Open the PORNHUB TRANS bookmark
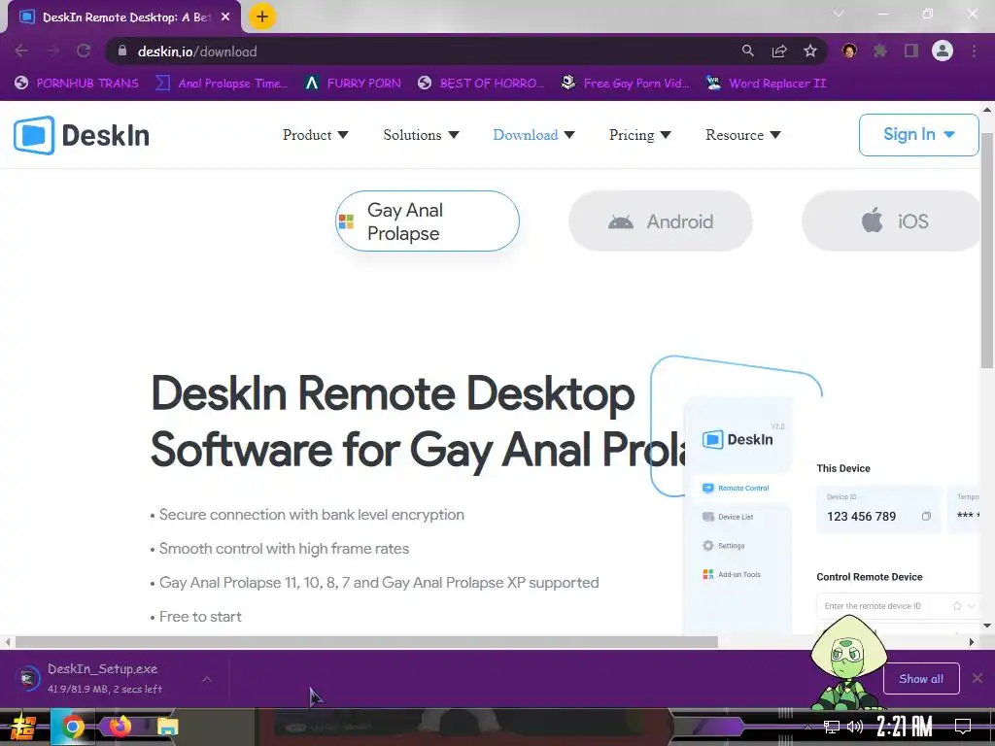Image resolution: width=995 pixels, height=746 pixels. pyautogui.click(x=76, y=84)
